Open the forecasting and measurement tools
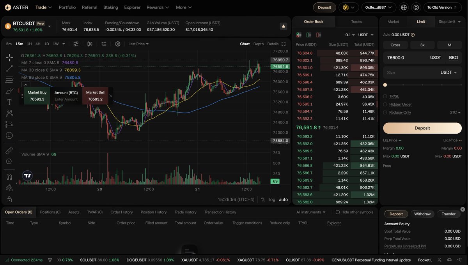 coord(9,125)
